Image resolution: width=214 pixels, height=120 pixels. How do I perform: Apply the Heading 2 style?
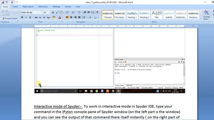click(x=144, y=15)
